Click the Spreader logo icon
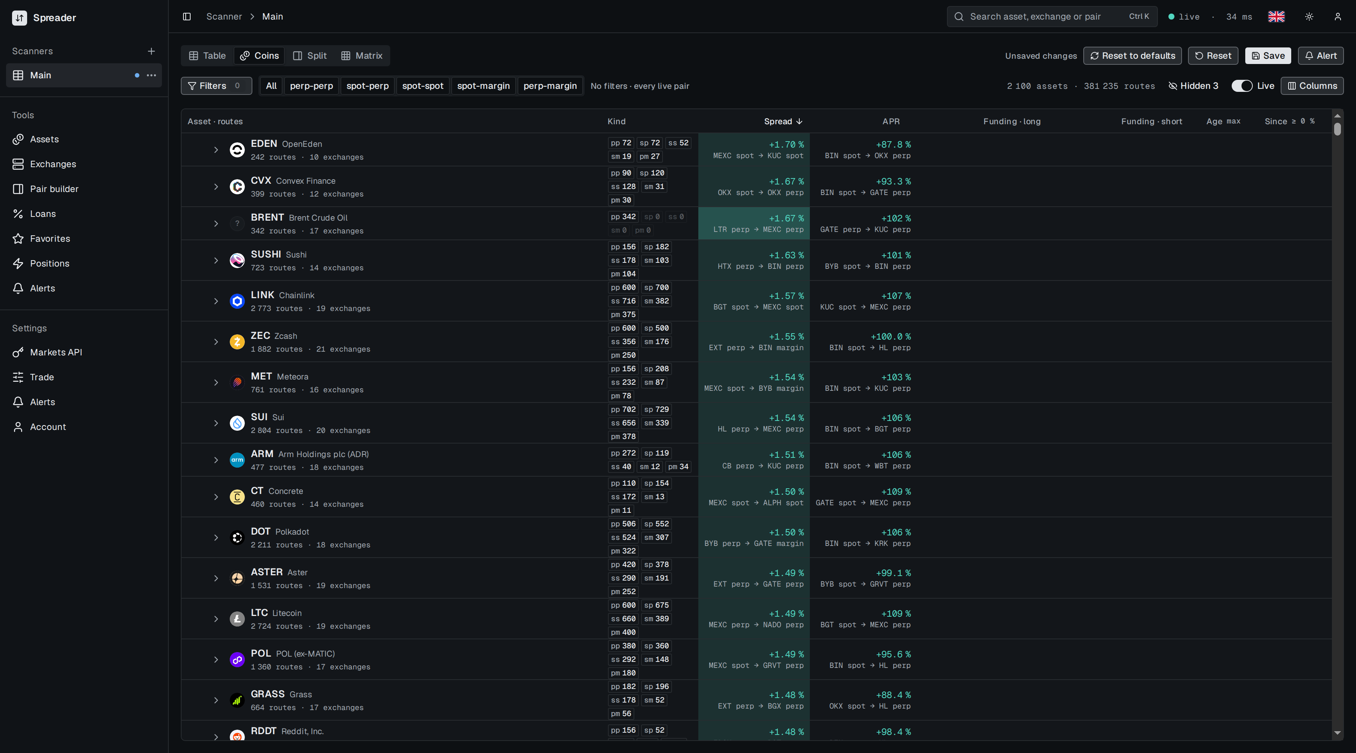The height and width of the screenshot is (753, 1356). coord(20,17)
